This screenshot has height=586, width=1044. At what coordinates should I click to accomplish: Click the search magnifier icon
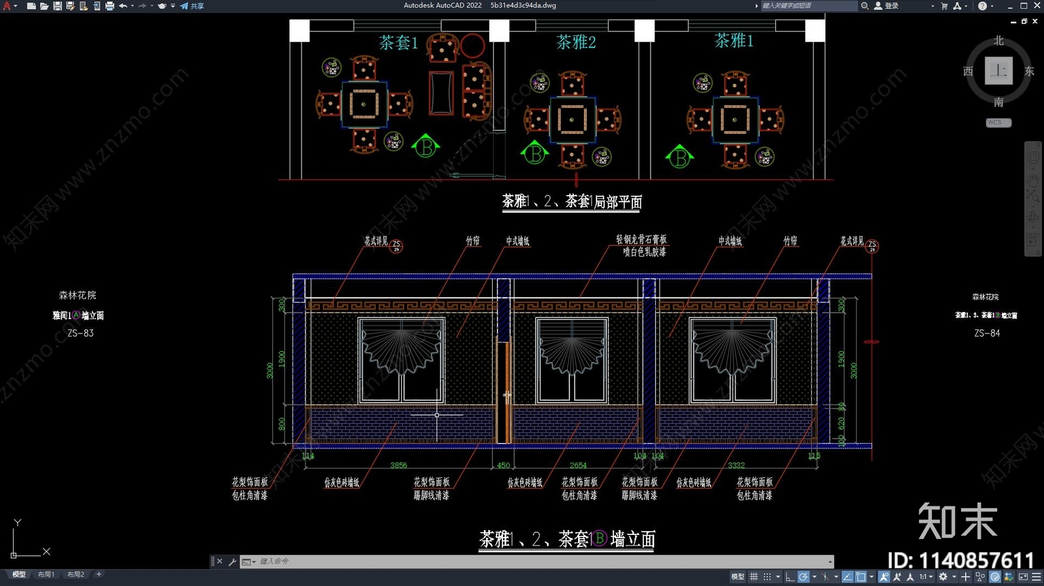[x=865, y=6]
